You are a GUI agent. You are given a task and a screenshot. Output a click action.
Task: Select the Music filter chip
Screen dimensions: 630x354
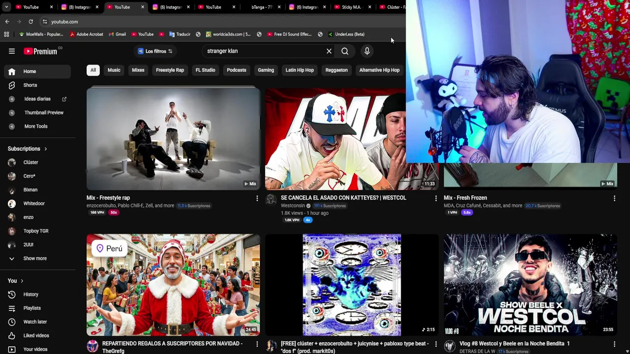click(114, 70)
